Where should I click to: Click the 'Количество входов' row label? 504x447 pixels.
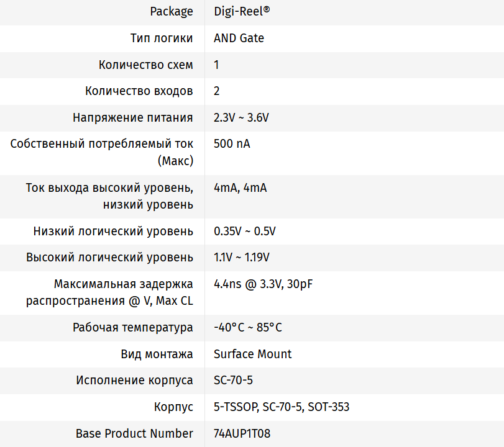coord(139,91)
